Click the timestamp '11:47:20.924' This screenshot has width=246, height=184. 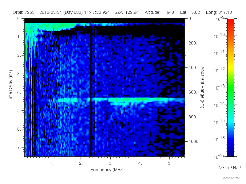(97, 12)
